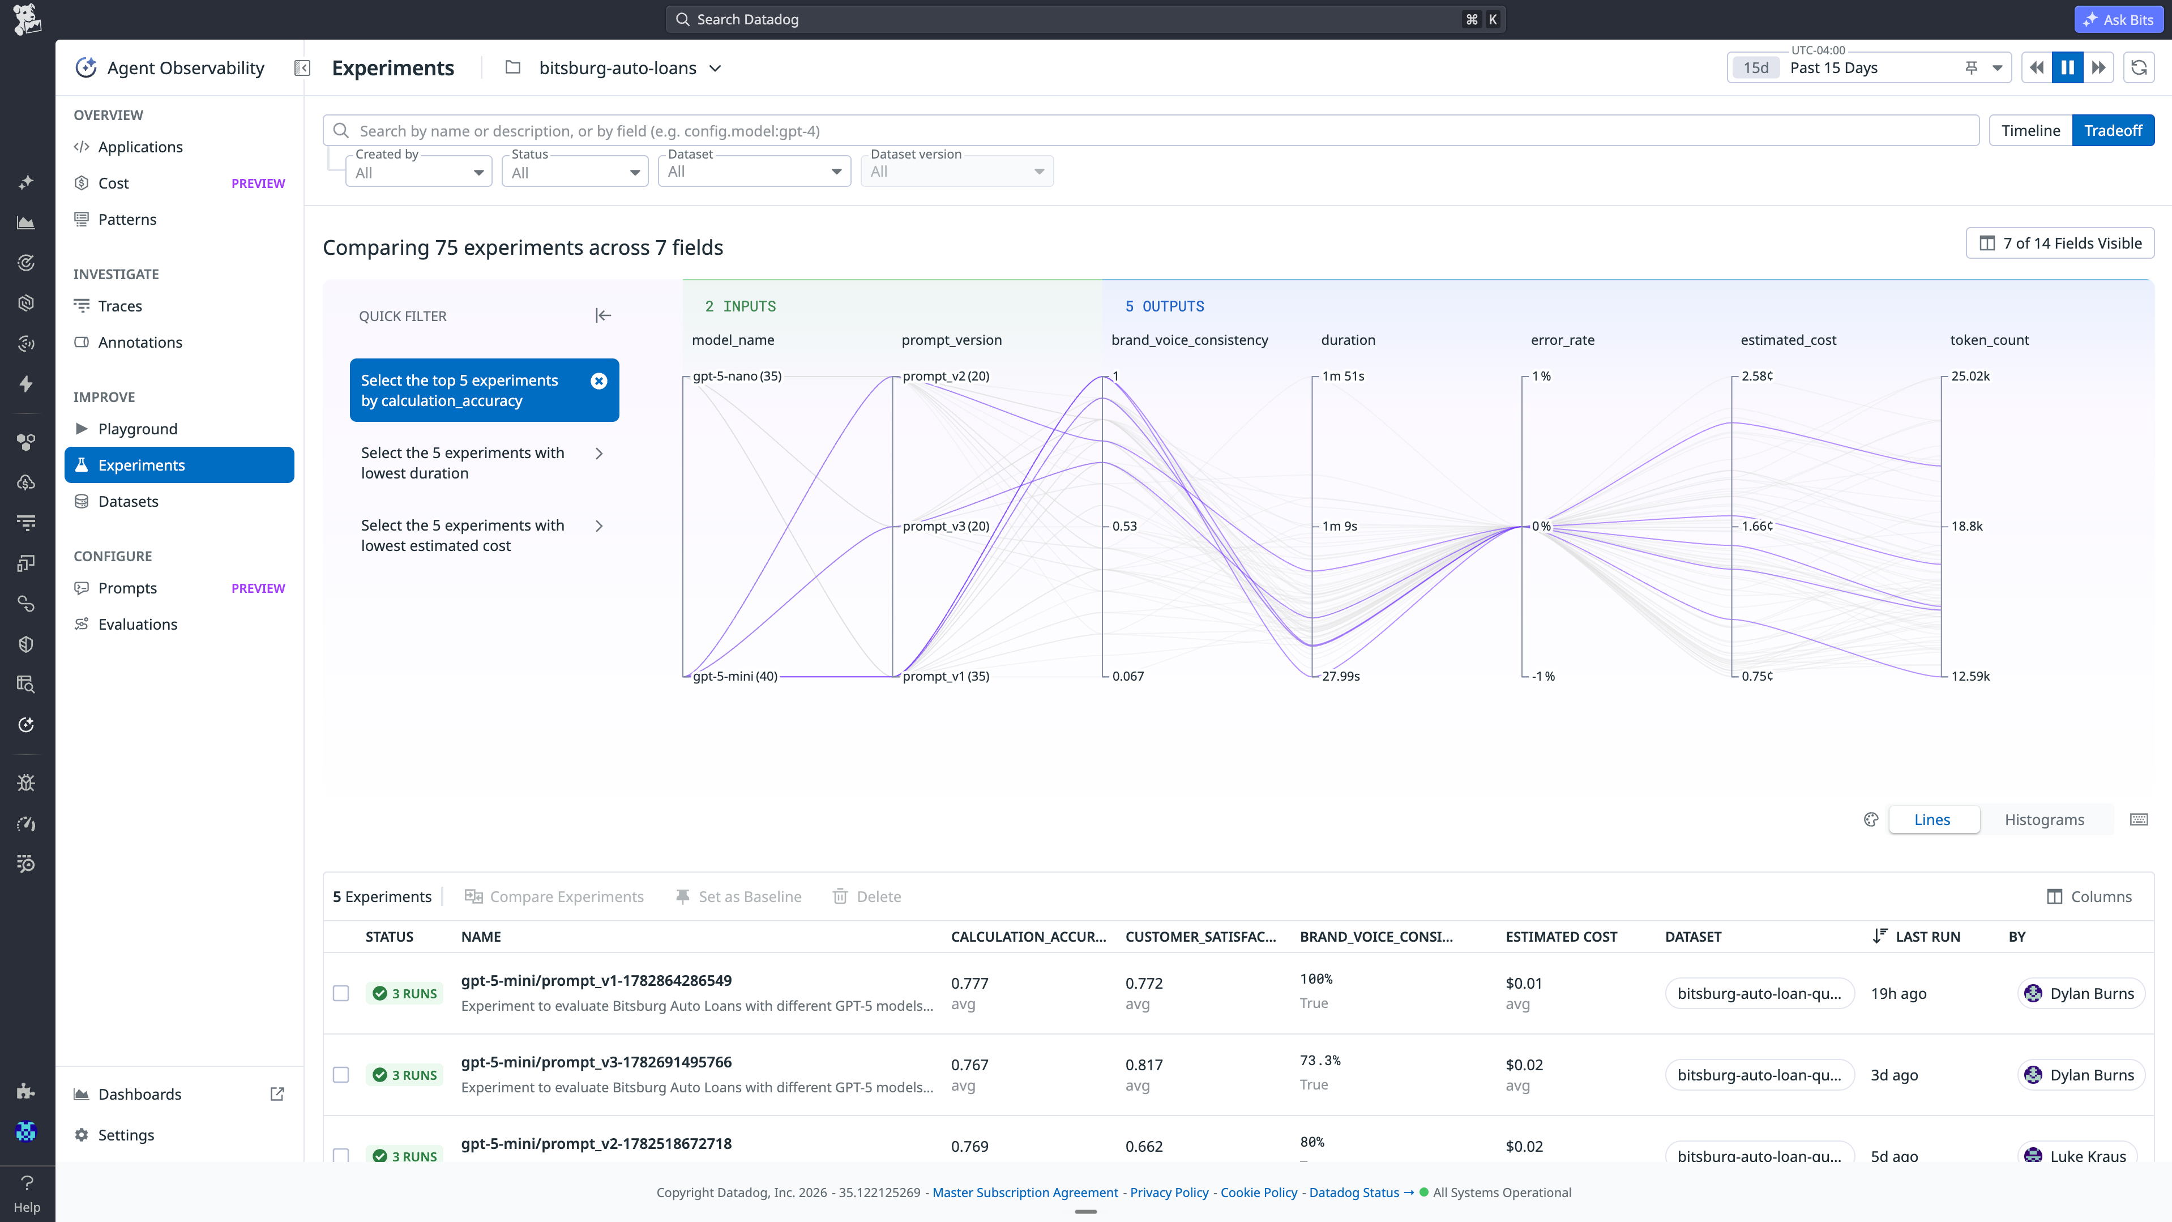Expand the Status filter dropdown

point(575,172)
